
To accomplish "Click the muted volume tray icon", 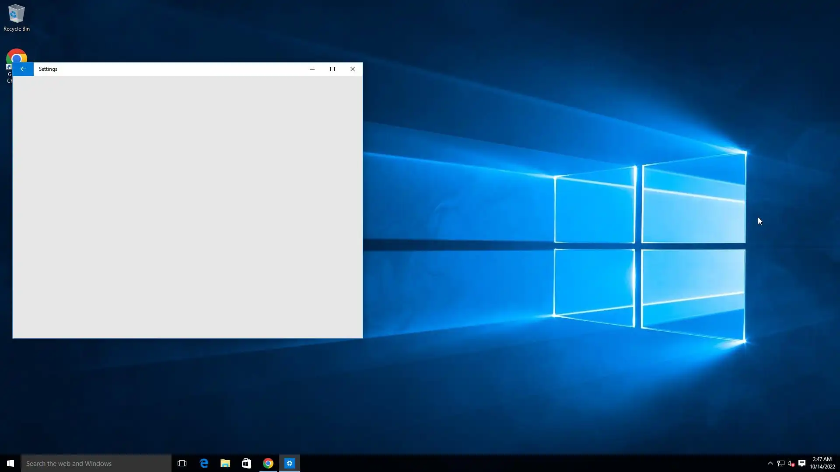I will click(791, 463).
